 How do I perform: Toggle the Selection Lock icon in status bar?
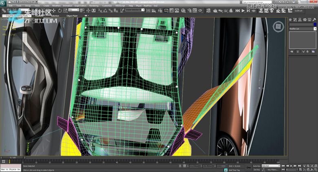pyautogui.click(x=180, y=166)
